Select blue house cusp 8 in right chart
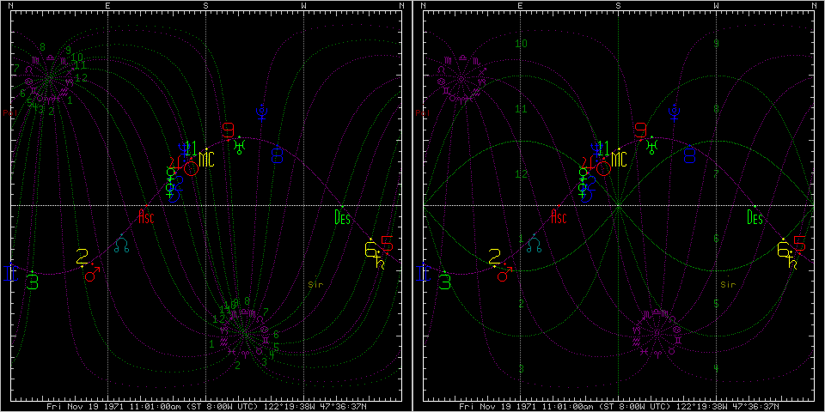The width and height of the screenshot is (825, 412). click(x=690, y=155)
